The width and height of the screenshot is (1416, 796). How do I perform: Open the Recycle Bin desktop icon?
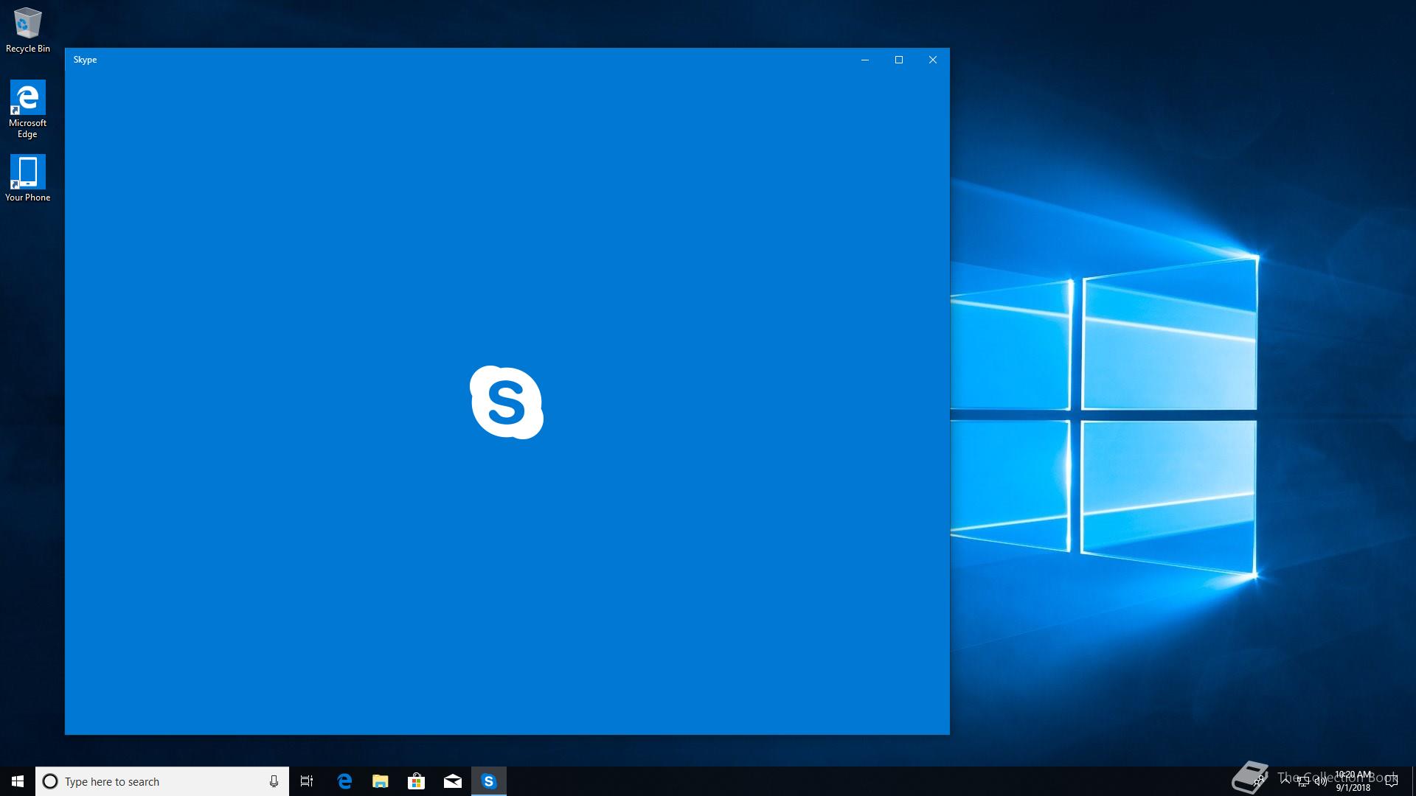pos(28,31)
